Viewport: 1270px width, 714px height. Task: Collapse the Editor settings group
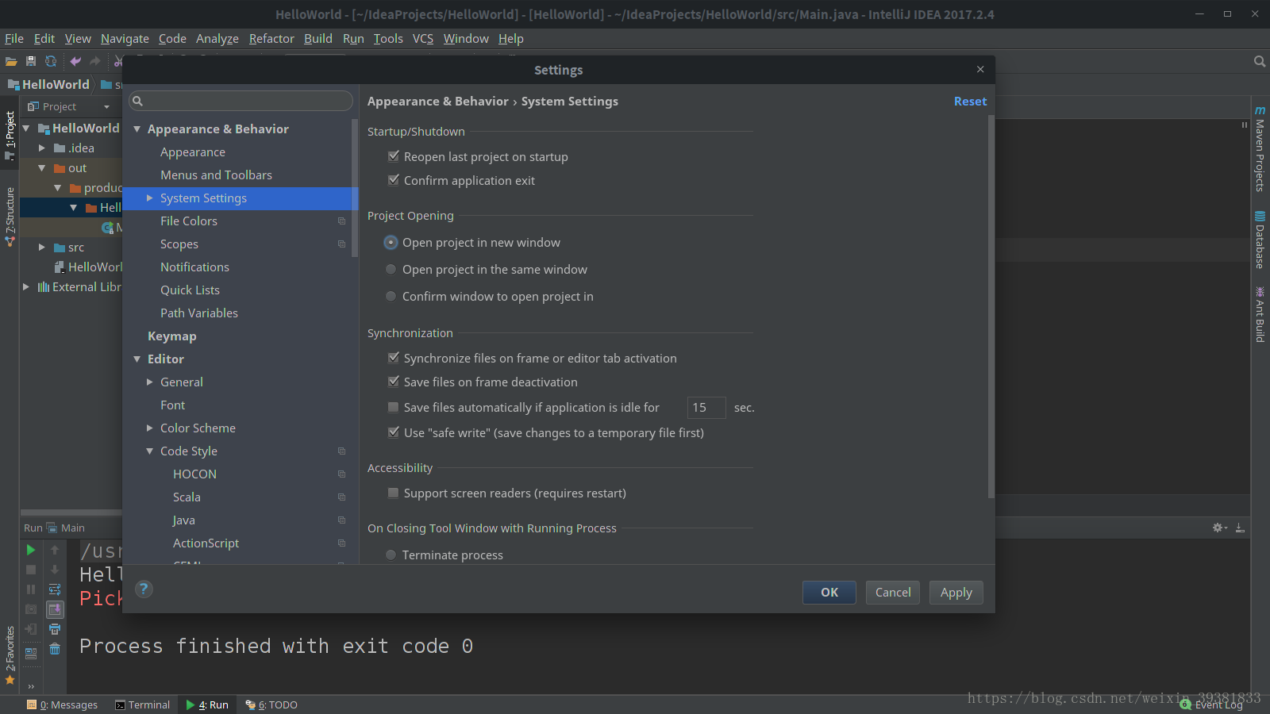coord(137,359)
